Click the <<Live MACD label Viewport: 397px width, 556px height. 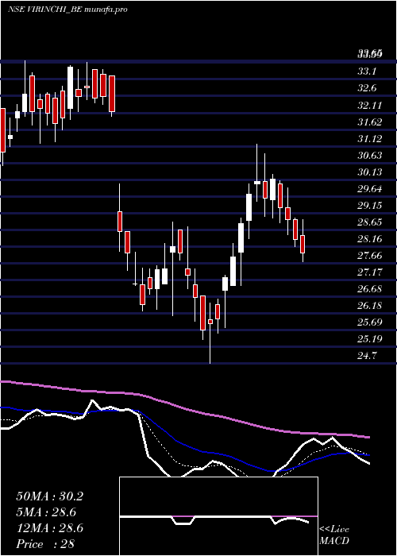[334, 535]
